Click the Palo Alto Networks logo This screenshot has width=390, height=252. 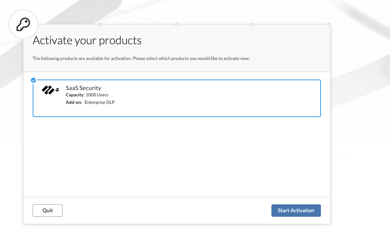pyautogui.click(x=50, y=90)
